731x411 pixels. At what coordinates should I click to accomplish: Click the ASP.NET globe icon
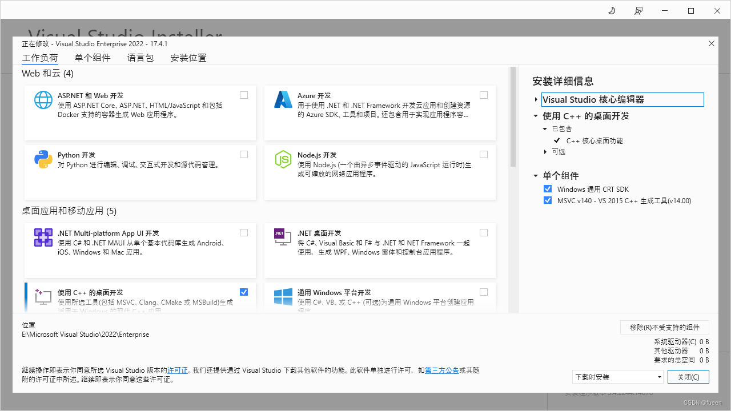(x=43, y=100)
